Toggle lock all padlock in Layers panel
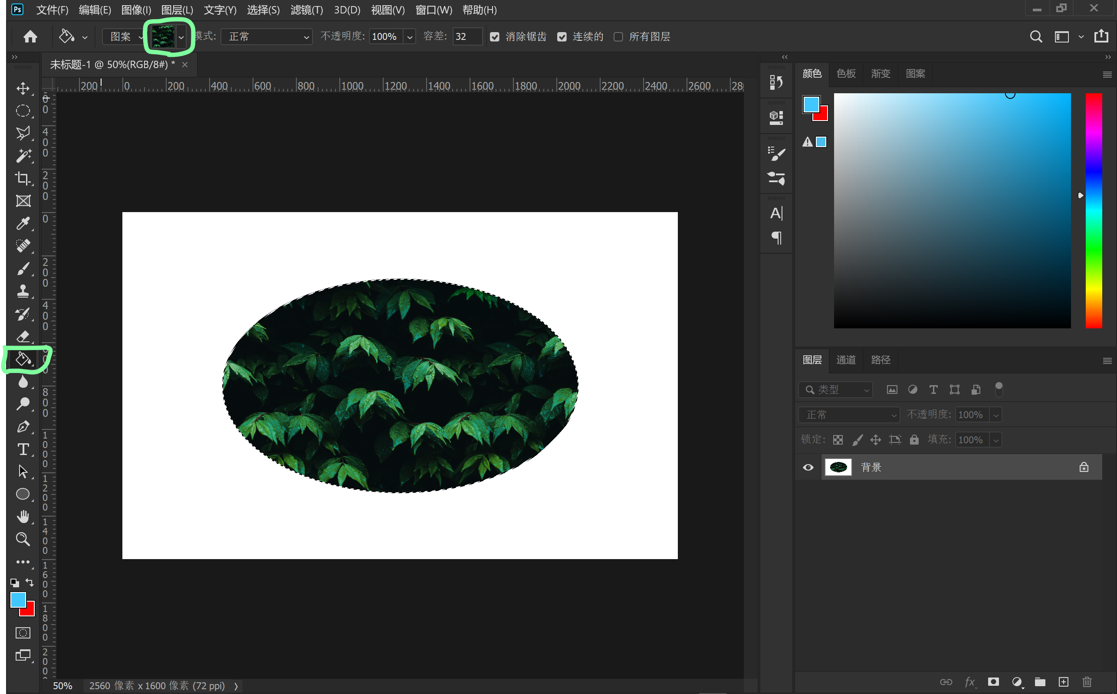Image resolution: width=1117 pixels, height=694 pixels. (x=914, y=440)
